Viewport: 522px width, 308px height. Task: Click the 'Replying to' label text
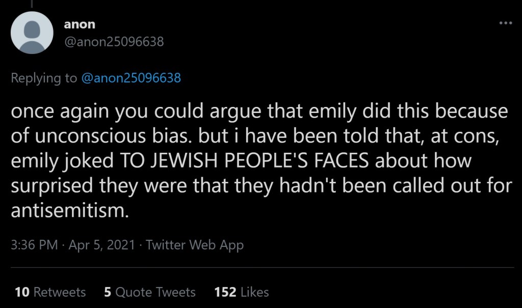[44, 78]
